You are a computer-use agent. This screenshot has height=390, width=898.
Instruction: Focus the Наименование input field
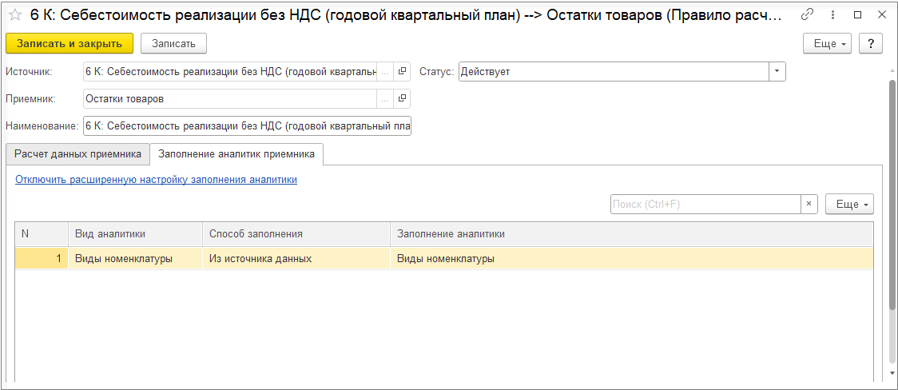click(247, 125)
